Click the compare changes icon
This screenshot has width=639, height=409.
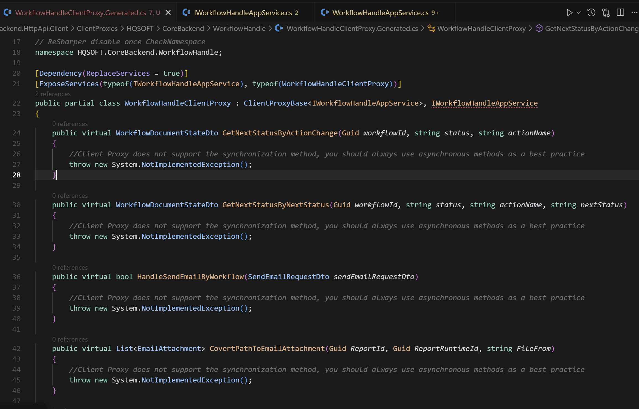[x=606, y=13]
